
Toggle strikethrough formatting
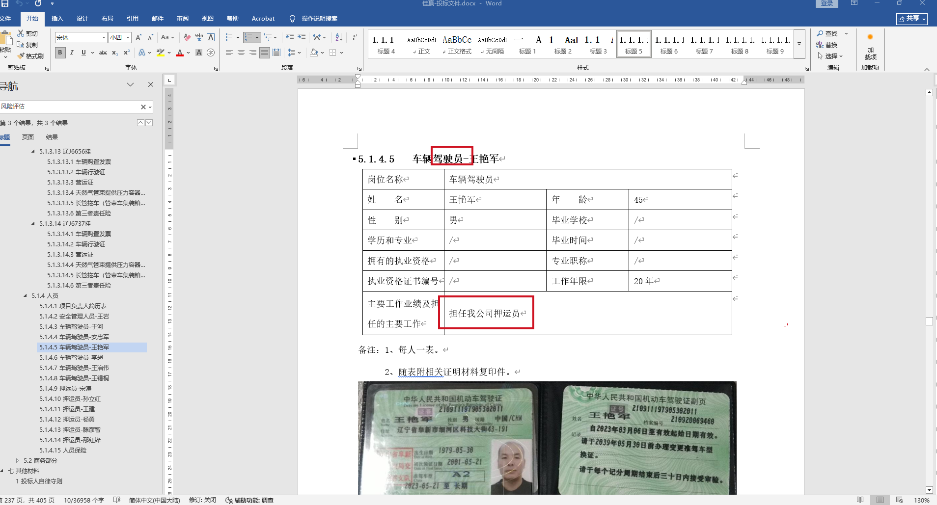tap(103, 53)
